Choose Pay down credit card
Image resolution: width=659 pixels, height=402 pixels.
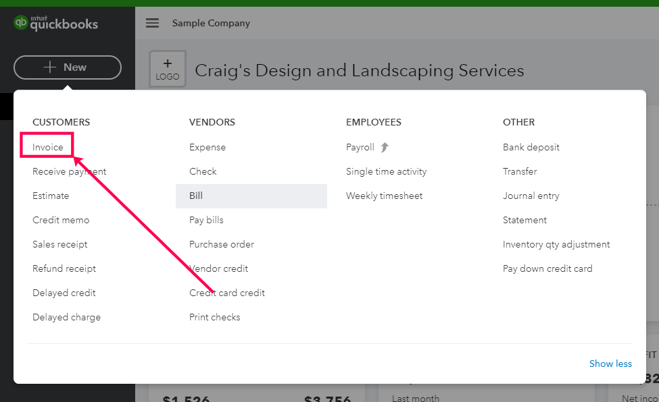(x=547, y=268)
